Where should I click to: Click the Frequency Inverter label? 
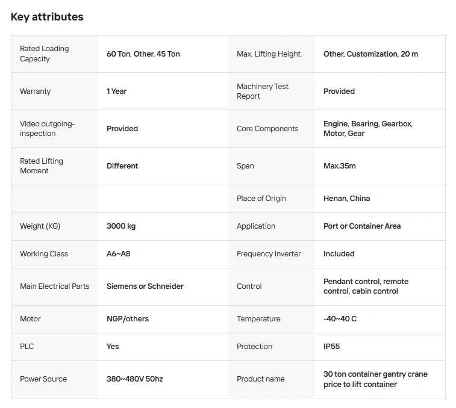[x=269, y=254]
